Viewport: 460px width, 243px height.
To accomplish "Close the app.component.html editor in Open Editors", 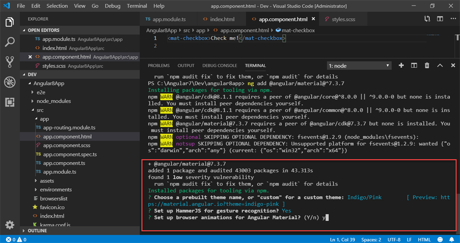I will pyautogui.click(x=30, y=57).
